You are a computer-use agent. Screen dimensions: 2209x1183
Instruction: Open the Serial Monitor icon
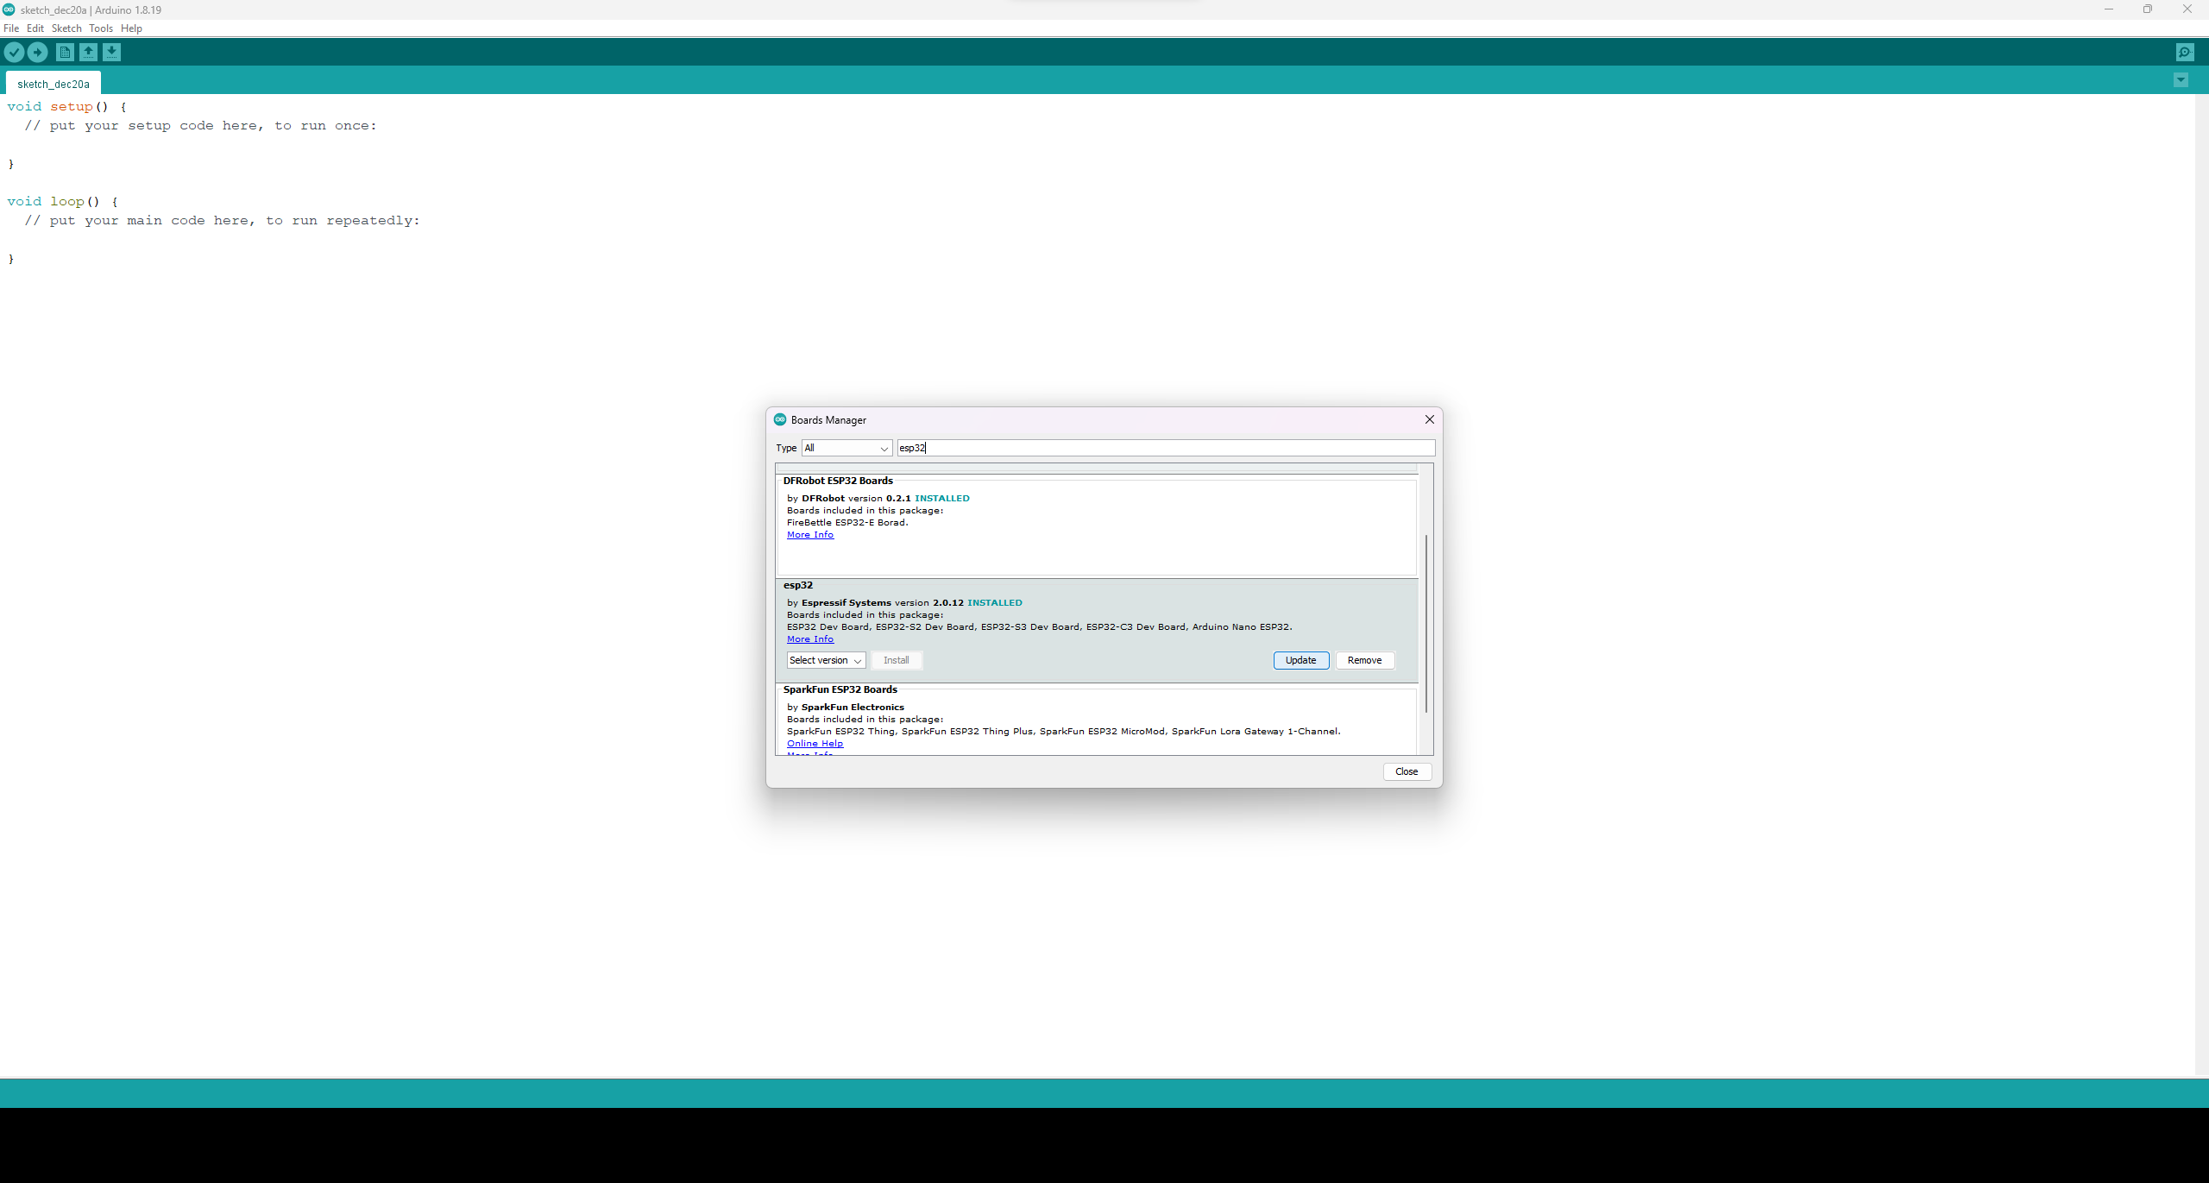point(2184,53)
